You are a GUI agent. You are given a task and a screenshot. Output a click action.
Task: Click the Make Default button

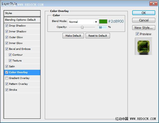[73, 36]
